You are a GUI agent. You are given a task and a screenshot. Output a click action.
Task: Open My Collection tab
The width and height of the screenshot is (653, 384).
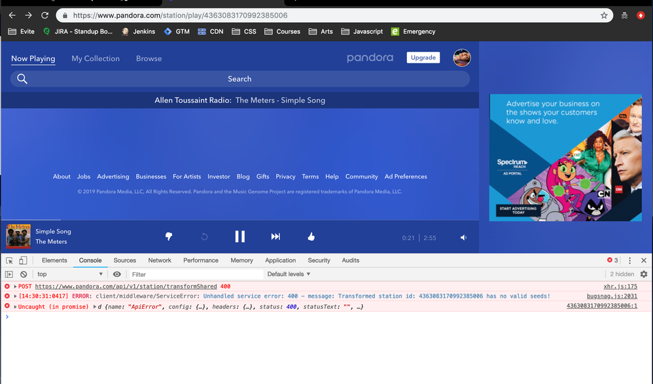coord(96,58)
